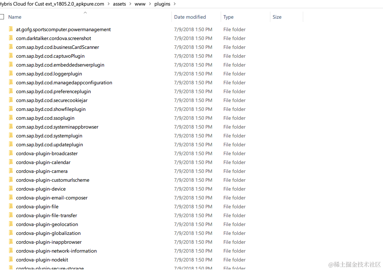
Task: Go to assets in the breadcrumb
Action: point(120,4)
